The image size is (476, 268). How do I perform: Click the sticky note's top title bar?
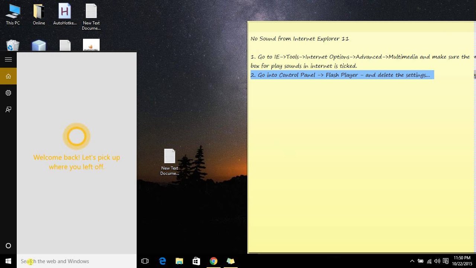click(361, 26)
